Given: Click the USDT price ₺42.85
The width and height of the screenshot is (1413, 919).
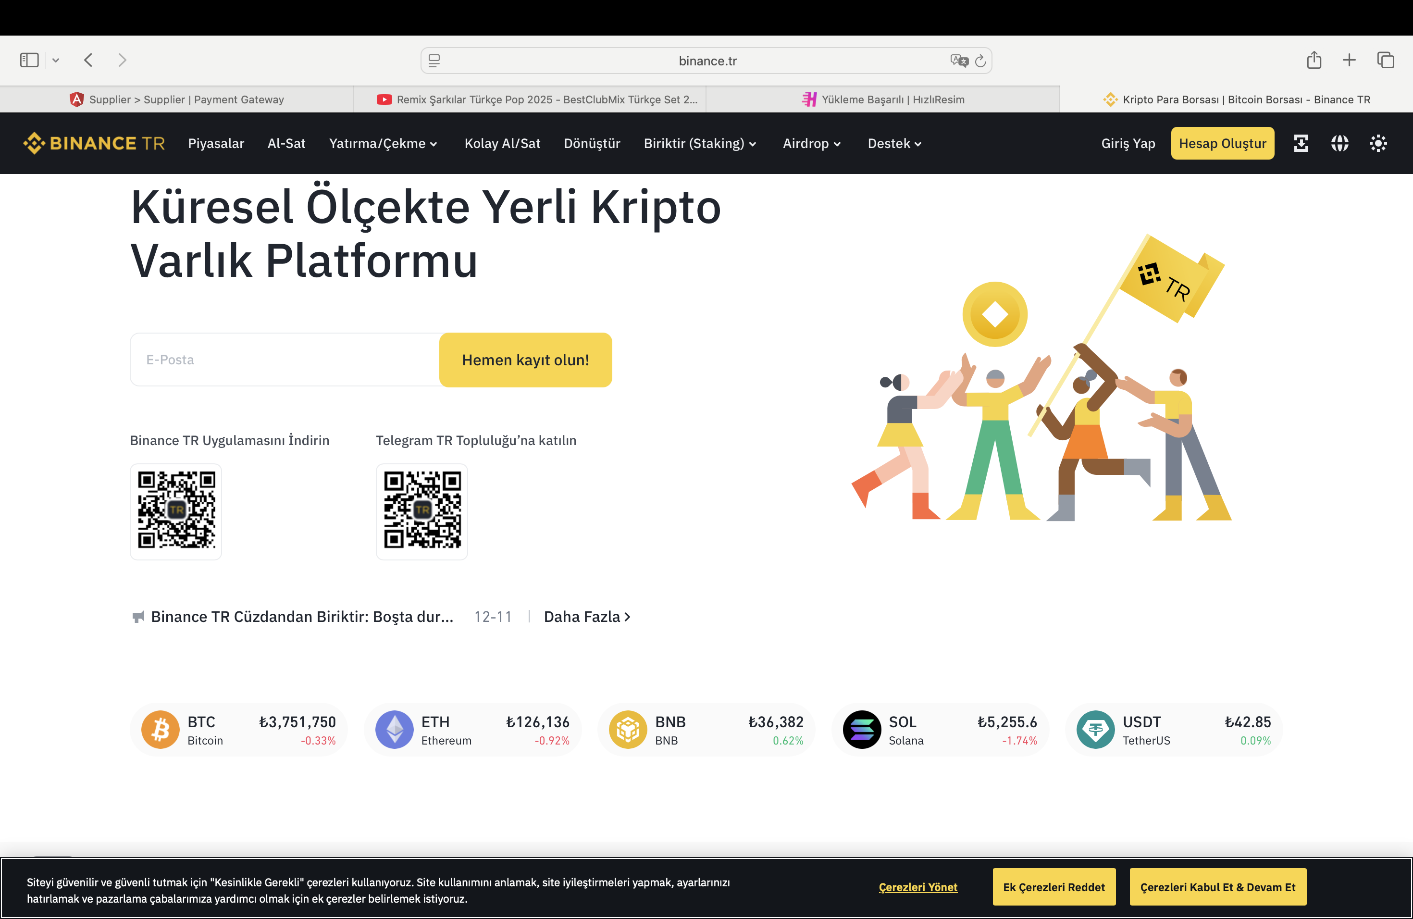Looking at the screenshot, I should click(x=1248, y=722).
